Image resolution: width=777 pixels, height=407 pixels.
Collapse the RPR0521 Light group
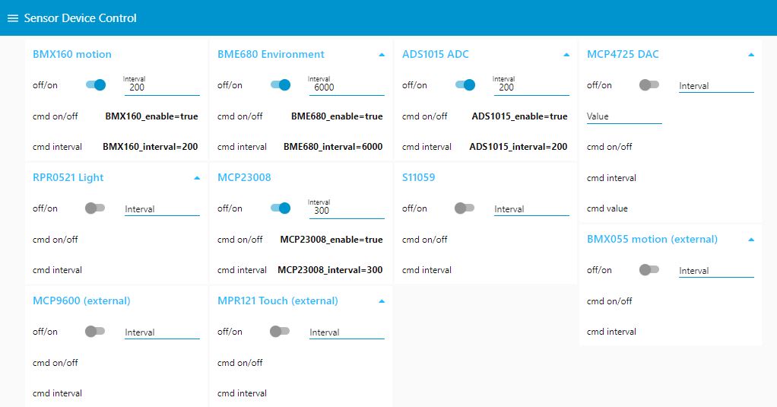197,178
